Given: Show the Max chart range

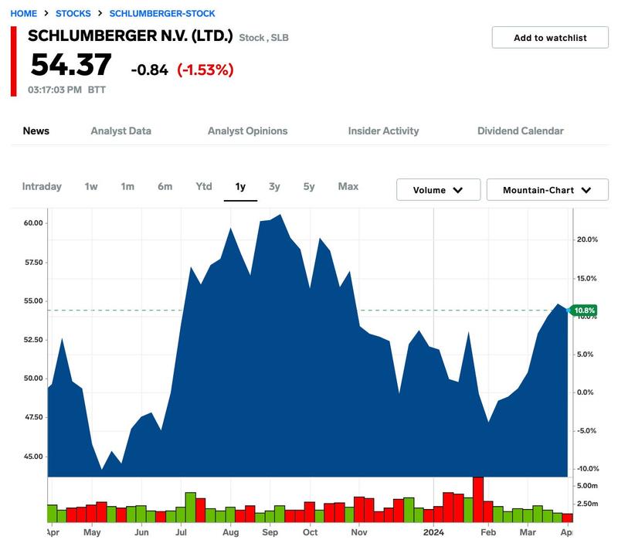Looking at the screenshot, I should (x=348, y=186).
